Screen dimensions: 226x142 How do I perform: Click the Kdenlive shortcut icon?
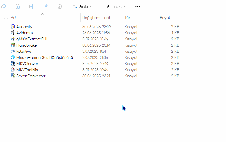pos(13,51)
